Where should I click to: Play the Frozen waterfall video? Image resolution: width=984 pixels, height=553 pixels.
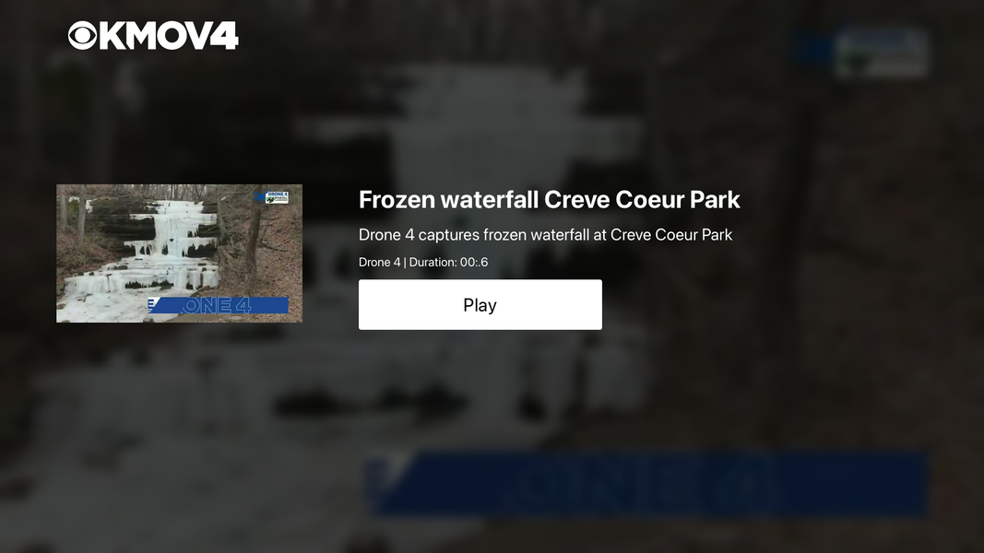tap(480, 305)
